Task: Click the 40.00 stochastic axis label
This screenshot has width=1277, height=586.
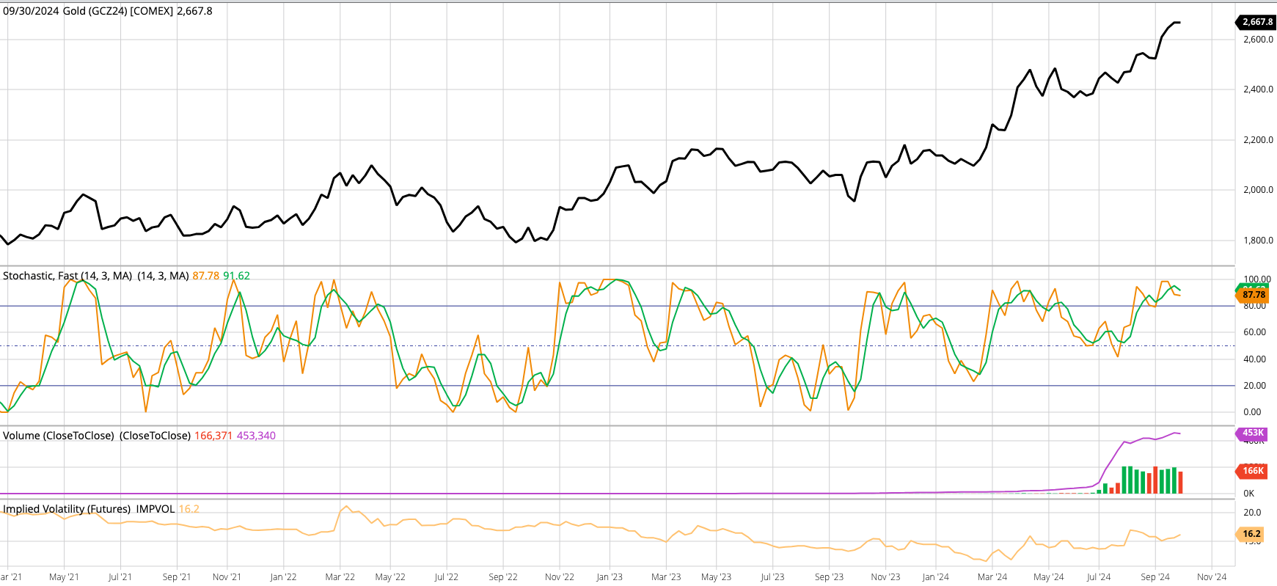Action: [1254, 359]
